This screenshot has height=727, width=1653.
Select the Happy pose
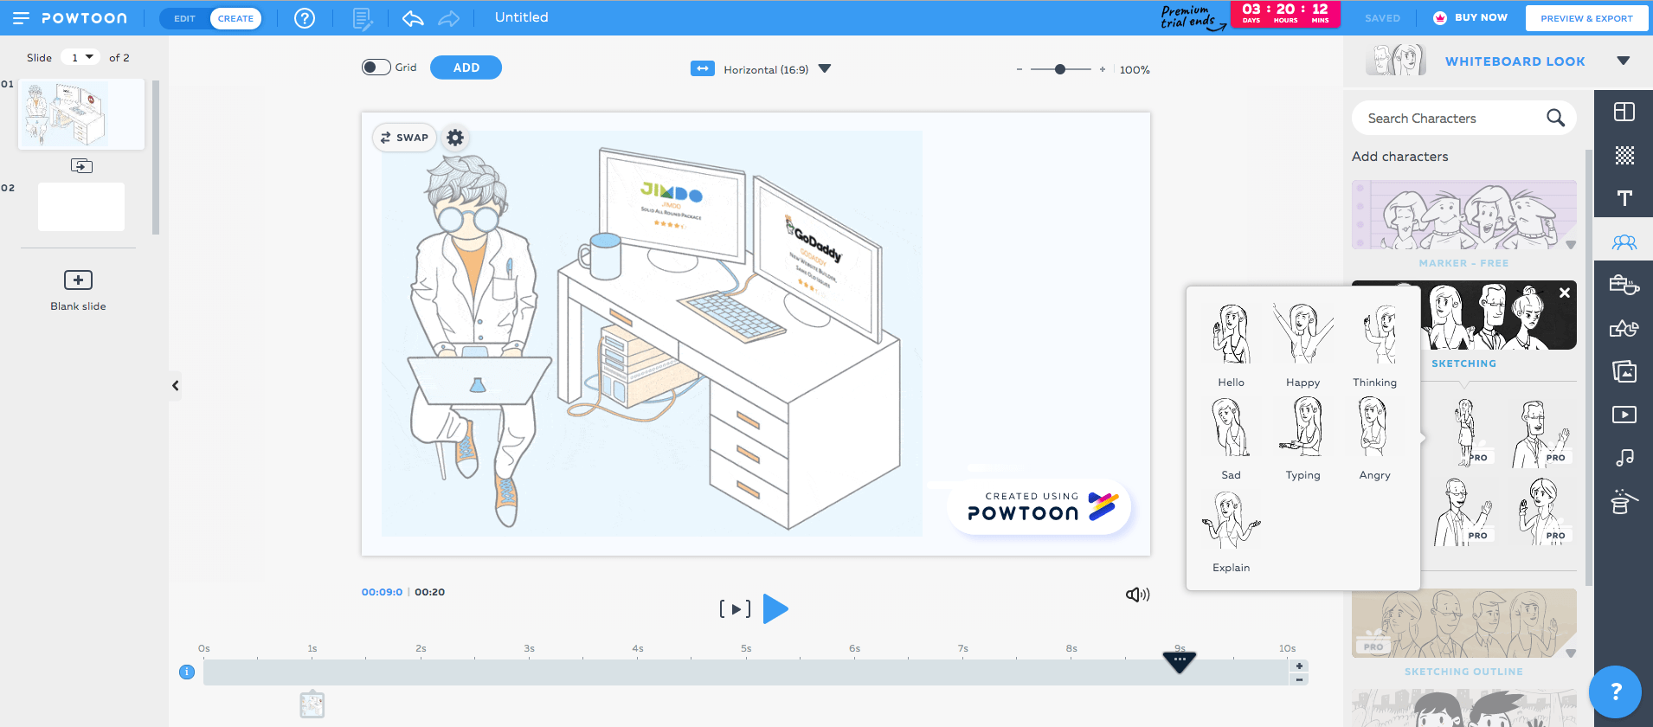tap(1302, 345)
